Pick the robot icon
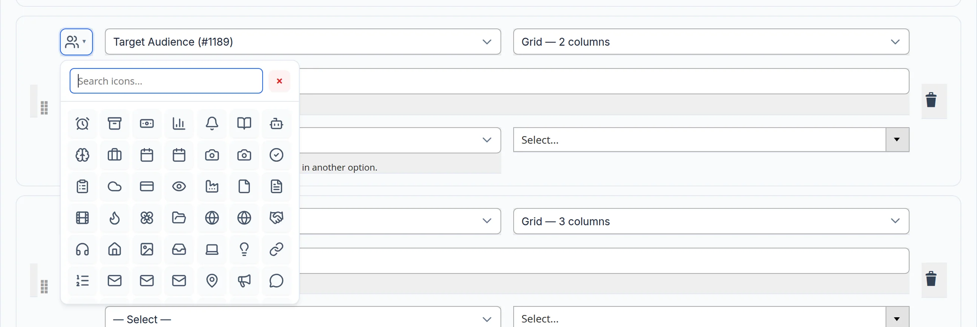This screenshot has width=977, height=327. pyautogui.click(x=277, y=124)
